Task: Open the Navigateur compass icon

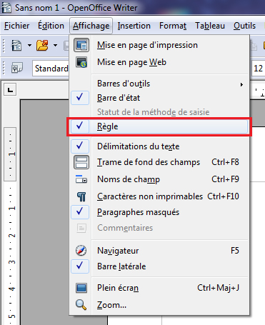Action: coord(81,251)
